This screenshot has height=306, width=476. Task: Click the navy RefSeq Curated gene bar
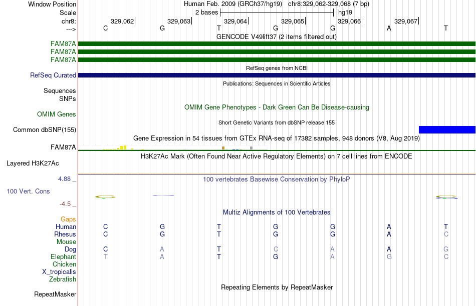277,75
